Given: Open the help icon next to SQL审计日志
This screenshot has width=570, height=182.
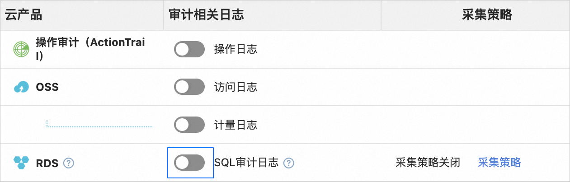Looking at the screenshot, I should [289, 163].
